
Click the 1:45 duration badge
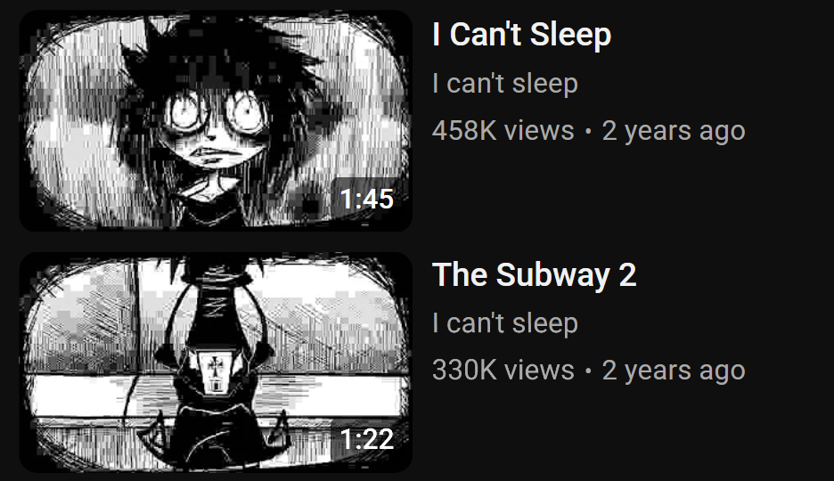click(x=367, y=199)
